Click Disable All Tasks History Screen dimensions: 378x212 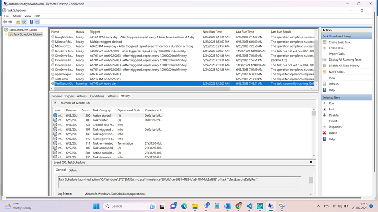pos(344,66)
